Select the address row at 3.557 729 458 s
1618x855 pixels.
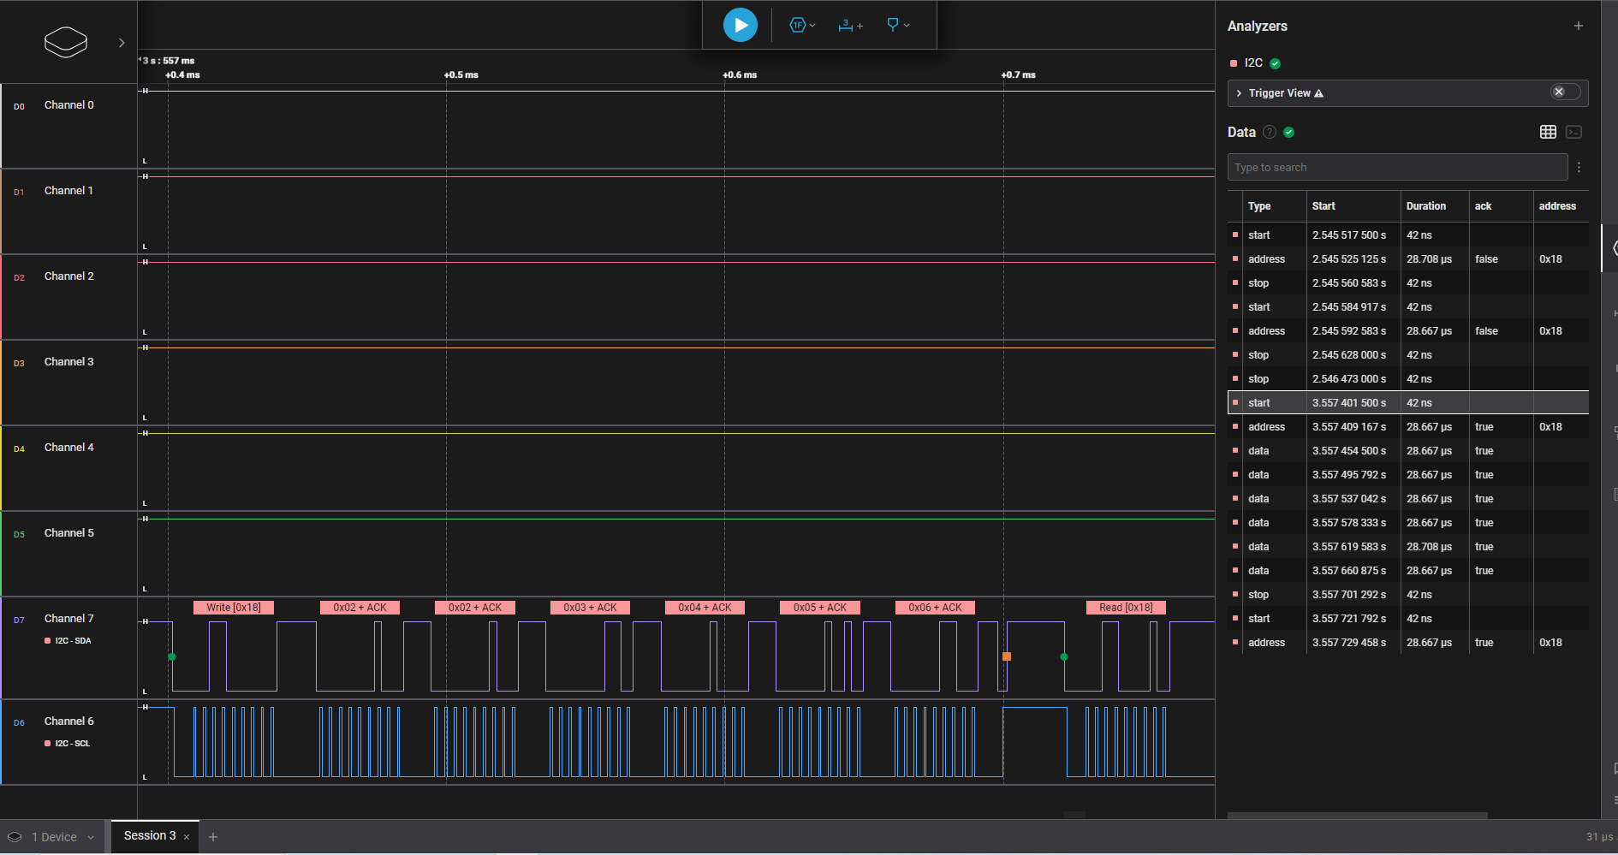tap(1407, 642)
